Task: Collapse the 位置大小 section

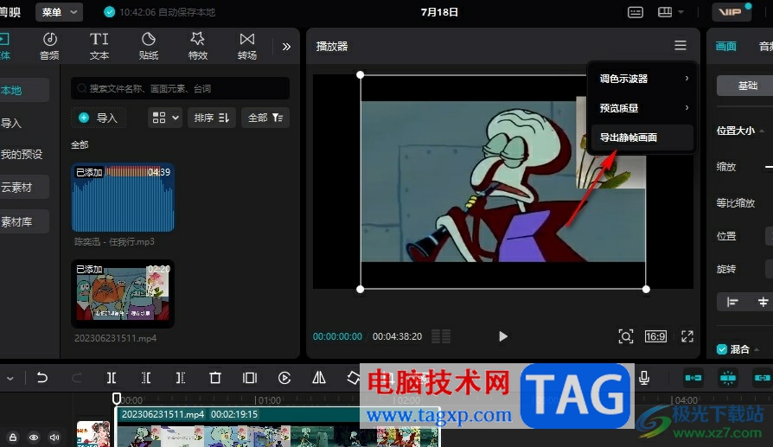Action: pyautogui.click(x=762, y=131)
